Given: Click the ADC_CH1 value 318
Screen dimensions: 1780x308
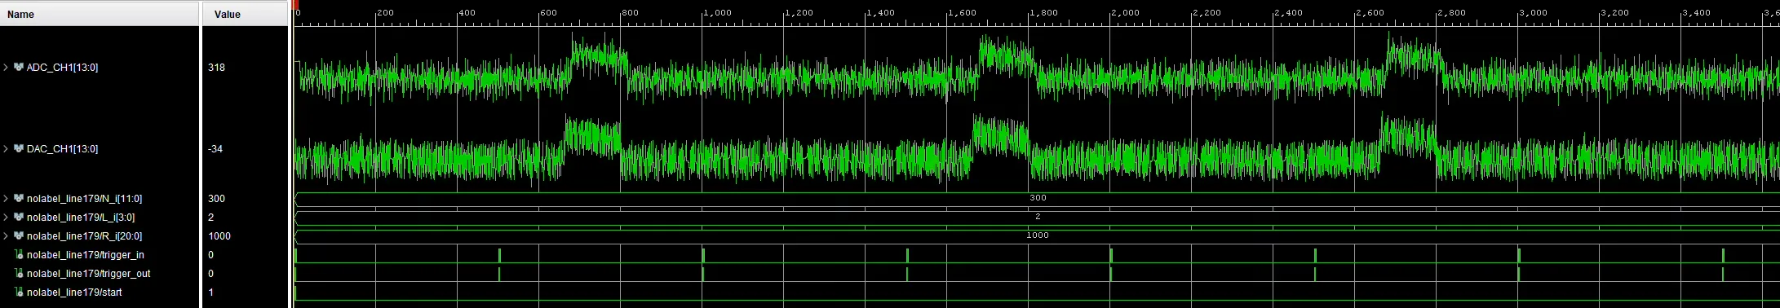Looking at the screenshot, I should [216, 68].
